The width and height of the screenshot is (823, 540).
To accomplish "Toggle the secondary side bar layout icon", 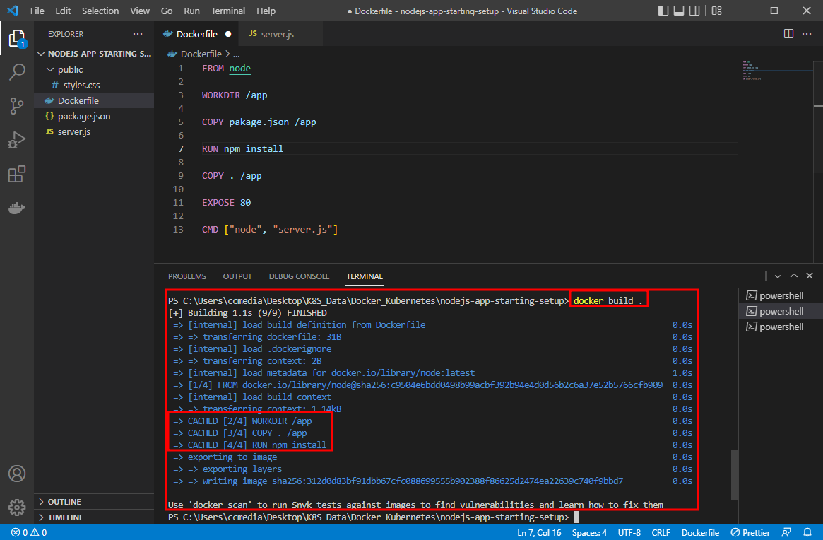I will pyautogui.click(x=694, y=11).
